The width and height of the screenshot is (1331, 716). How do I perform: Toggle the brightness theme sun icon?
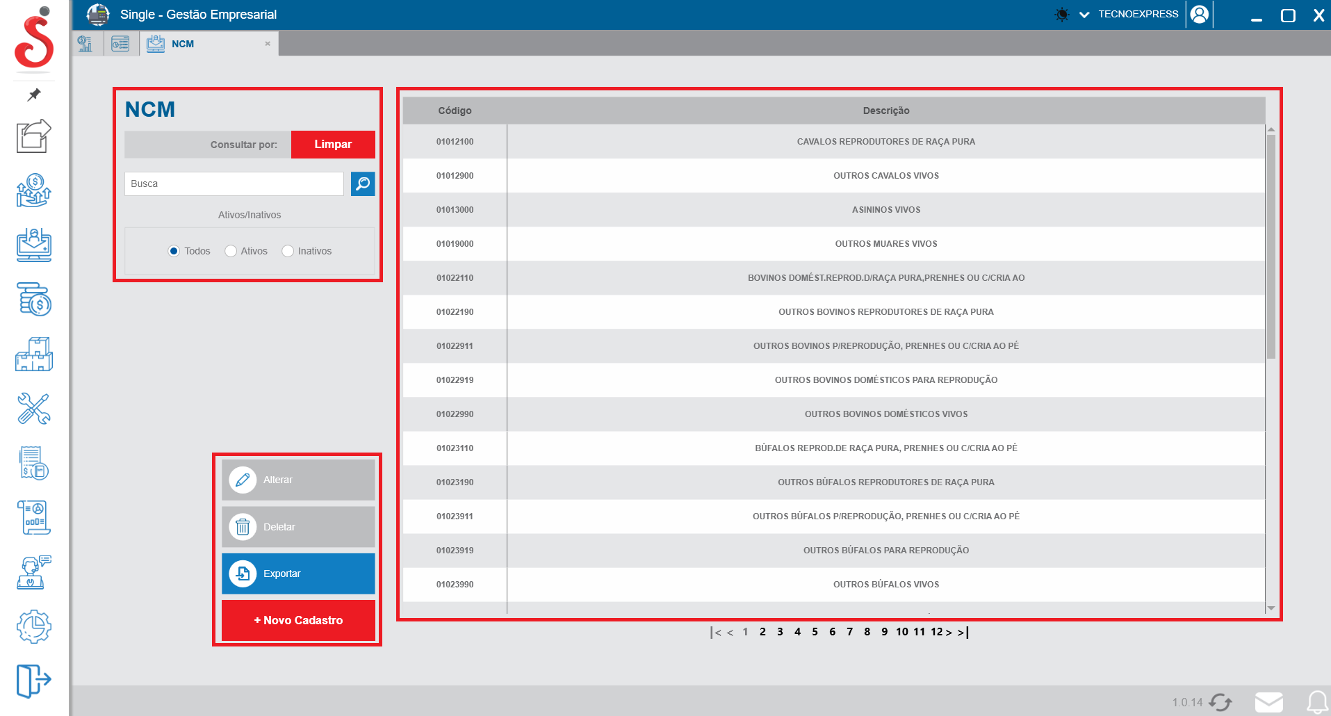coord(1061,15)
